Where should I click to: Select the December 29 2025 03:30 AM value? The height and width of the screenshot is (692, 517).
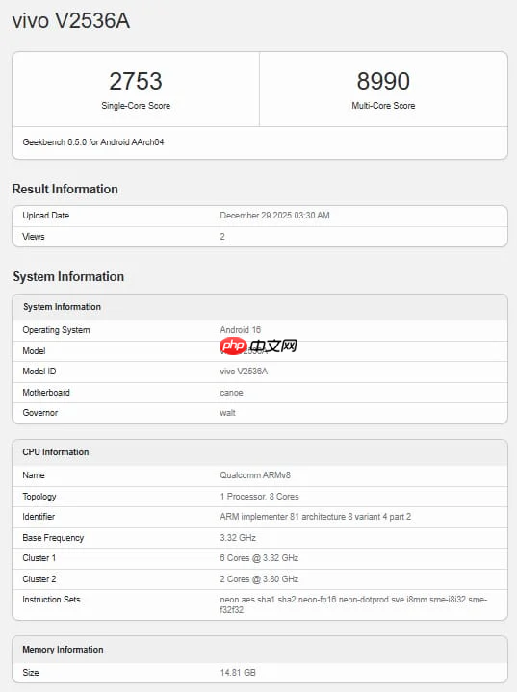click(274, 216)
